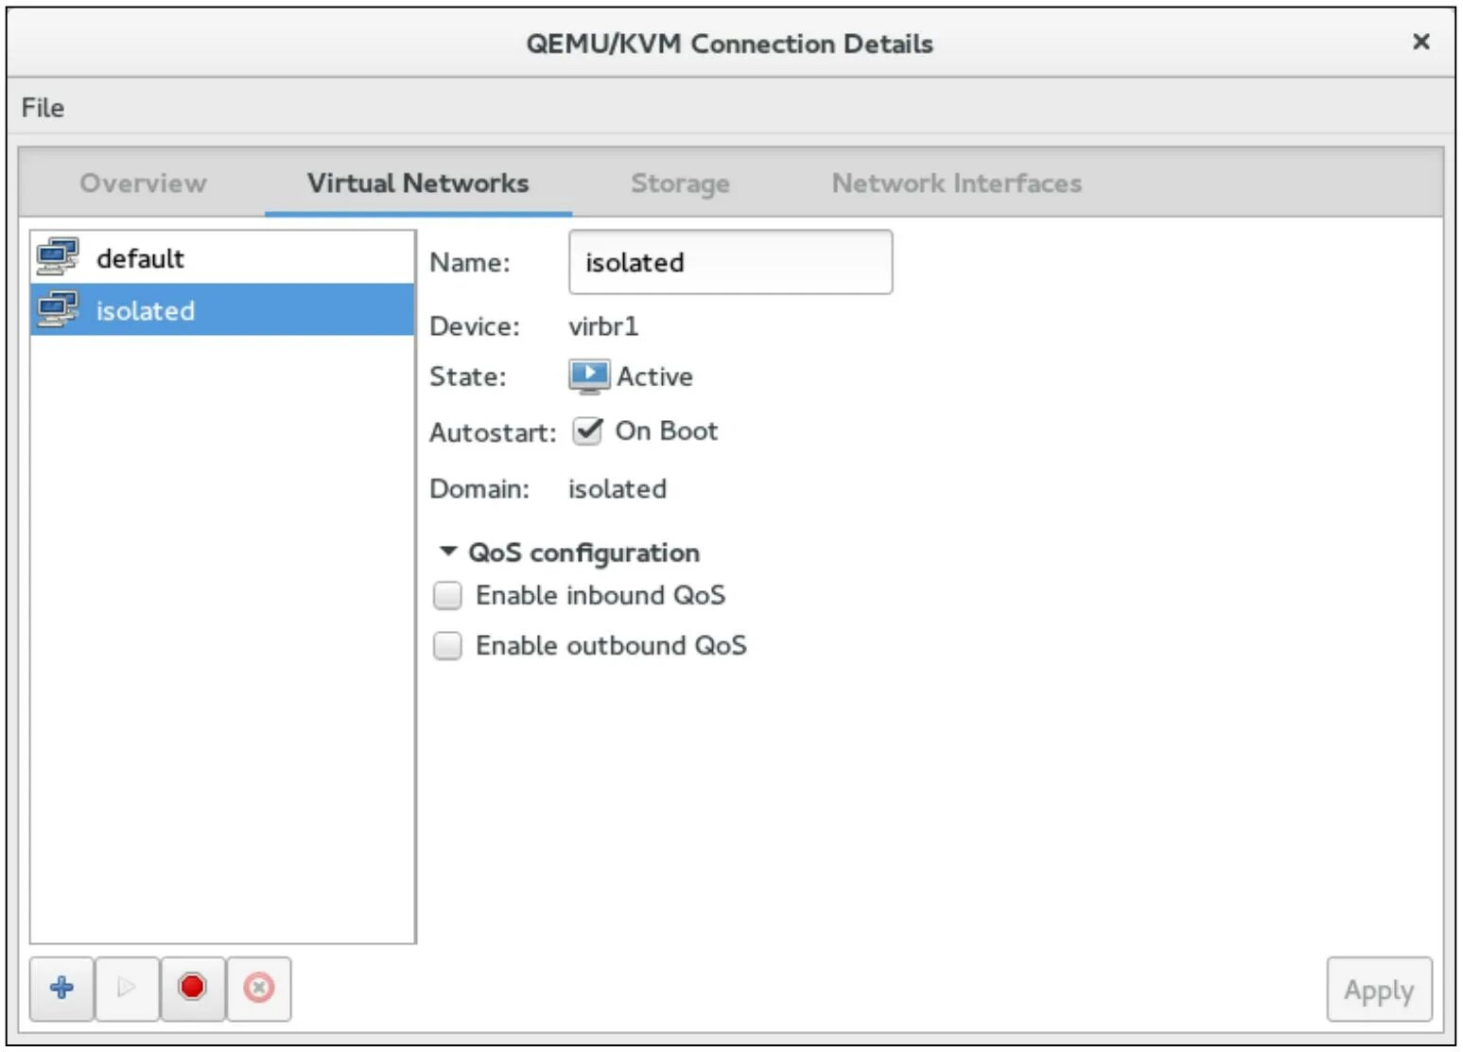Click the start network play icon
The image size is (1463, 1052).
click(127, 989)
